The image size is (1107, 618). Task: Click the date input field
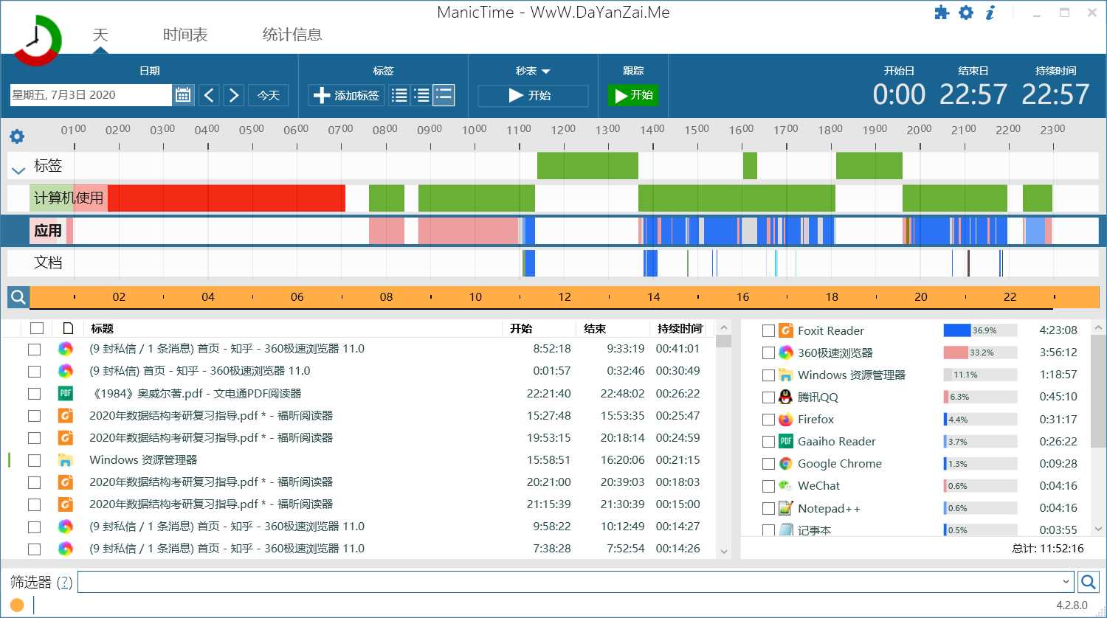tap(90, 95)
